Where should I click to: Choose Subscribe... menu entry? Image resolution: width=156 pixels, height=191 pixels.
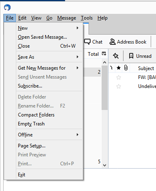click(49, 86)
